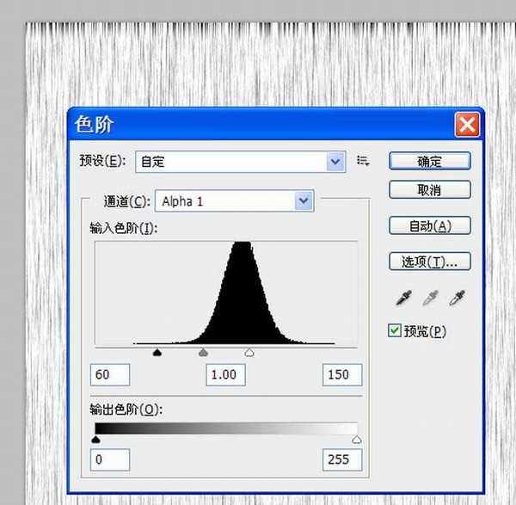Click the output gradient bar
Screen dimensions: 516x505
click(226, 428)
